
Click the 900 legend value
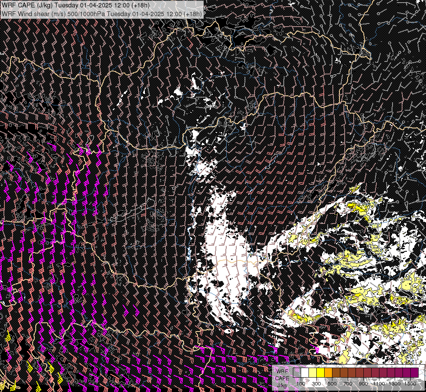(363, 384)
